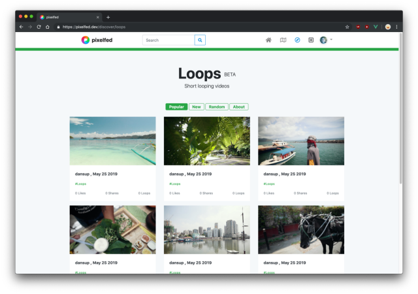The image size is (418, 294).
Task: Click the search magnifier button
Action: (200, 40)
